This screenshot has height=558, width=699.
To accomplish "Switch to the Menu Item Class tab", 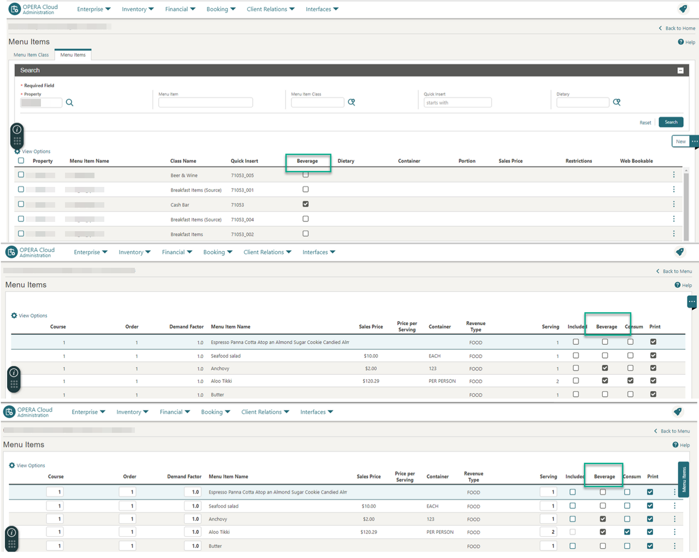I will tap(31, 55).
